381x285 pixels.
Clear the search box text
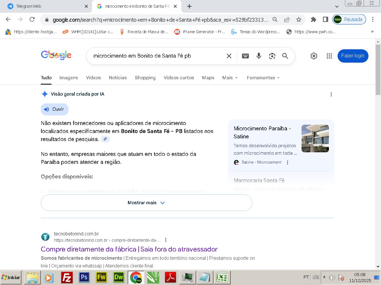tap(229, 56)
